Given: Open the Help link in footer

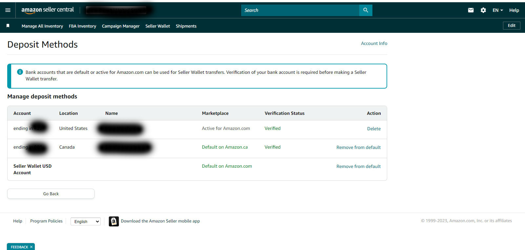Looking at the screenshot, I should click(x=18, y=221).
